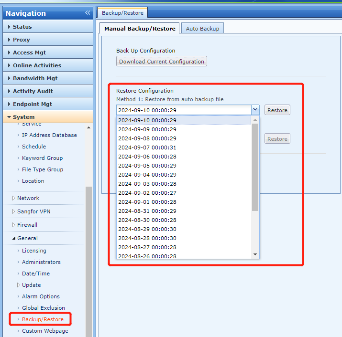Collapse the System navigation section

pyautogui.click(x=48, y=117)
